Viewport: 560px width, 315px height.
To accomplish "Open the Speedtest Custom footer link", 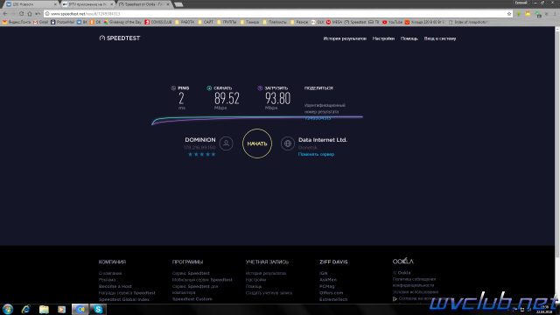I will (x=192, y=299).
